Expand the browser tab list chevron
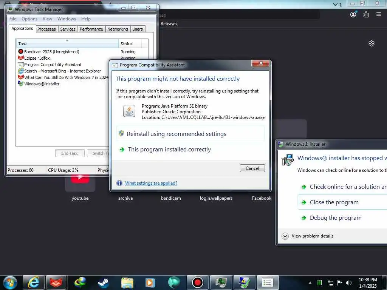The image size is (387, 290). tap(335, 5)
